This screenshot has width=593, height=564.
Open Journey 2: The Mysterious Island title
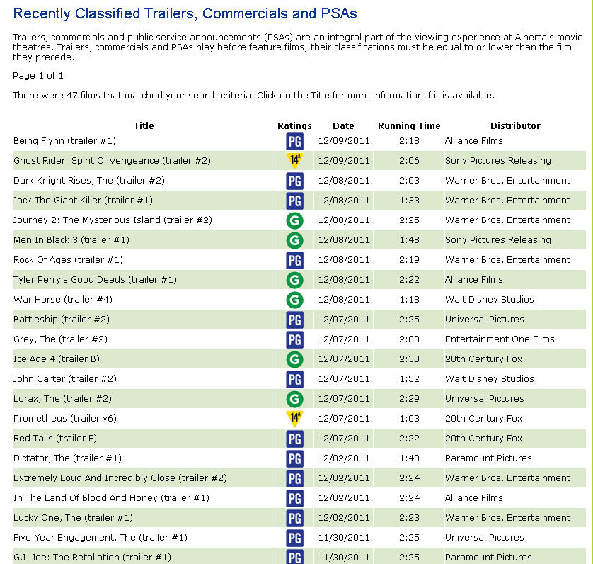click(113, 220)
